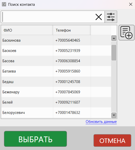Click the Обновить данные link
The height and width of the screenshot is (150, 135).
coord(101,122)
